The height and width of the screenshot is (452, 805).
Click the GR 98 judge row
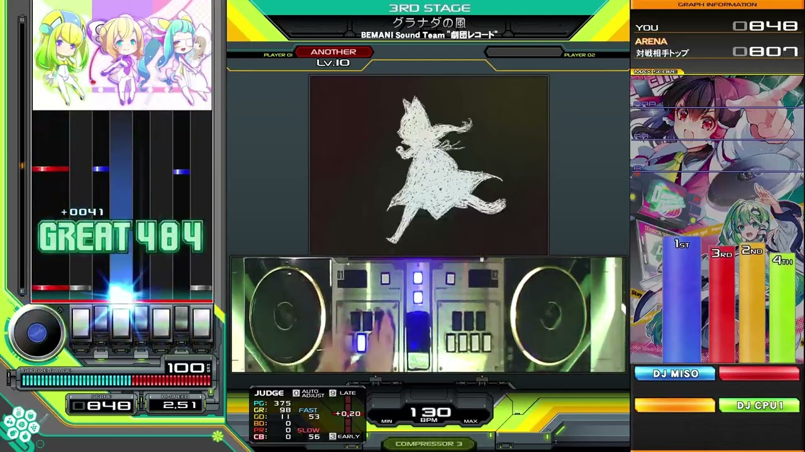tap(272, 411)
